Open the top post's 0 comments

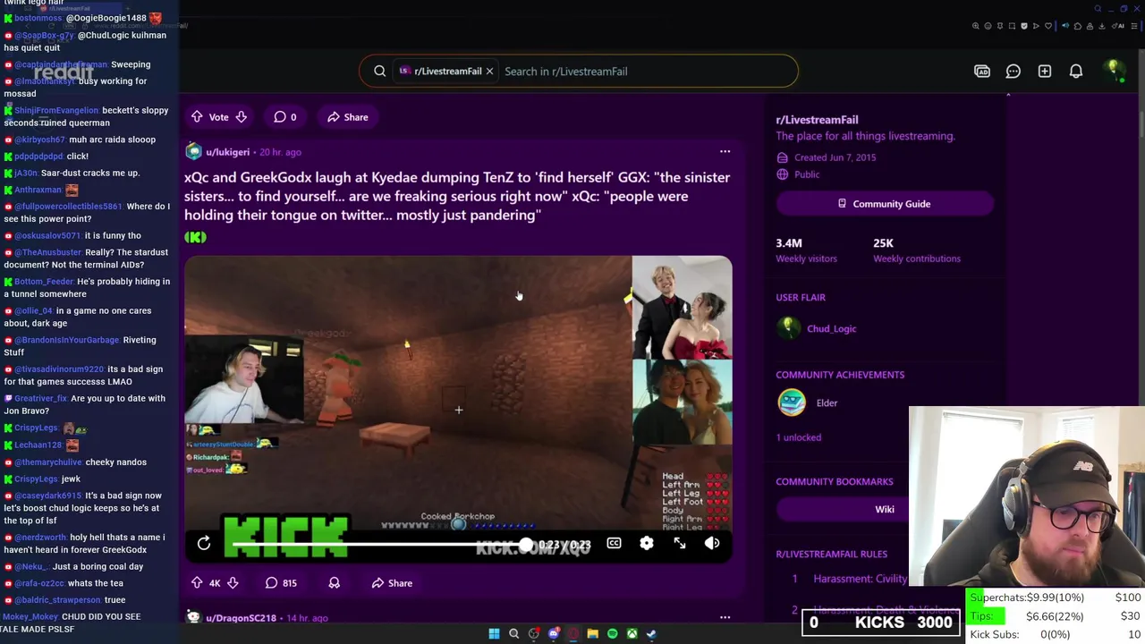tap(284, 117)
